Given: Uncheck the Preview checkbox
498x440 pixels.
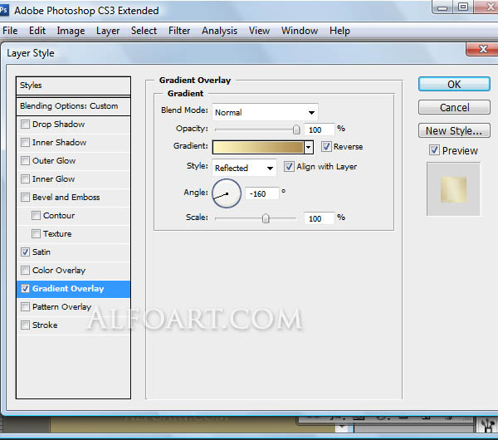Looking at the screenshot, I should pyautogui.click(x=434, y=150).
